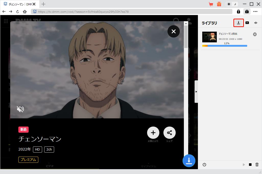Open the user account icon
The image size is (262, 174).
coord(189,21)
